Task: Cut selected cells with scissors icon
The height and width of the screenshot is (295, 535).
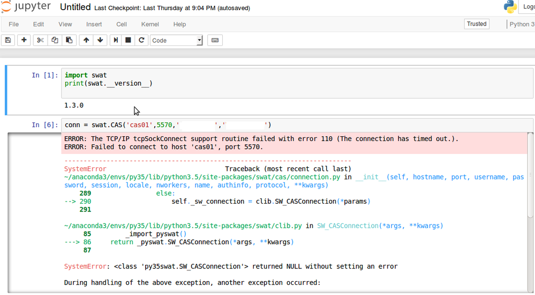Action: click(x=40, y=40)
